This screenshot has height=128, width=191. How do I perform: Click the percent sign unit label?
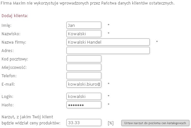click(x=111, y=123)
